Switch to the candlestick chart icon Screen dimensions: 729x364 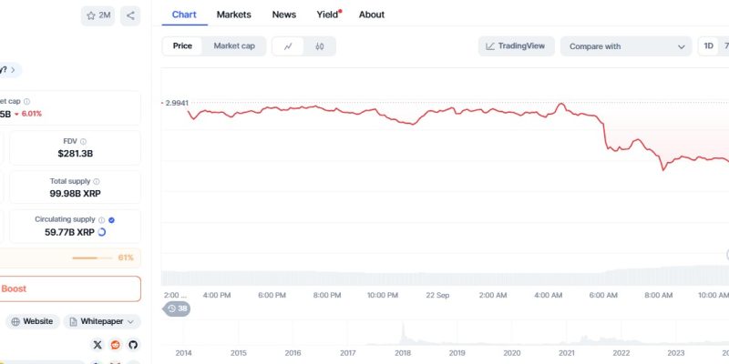tap(320, 46)
